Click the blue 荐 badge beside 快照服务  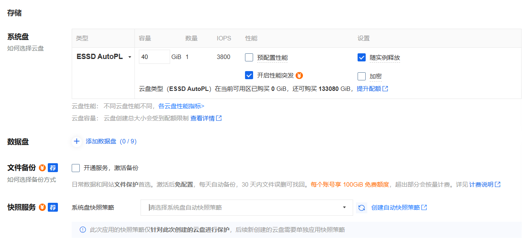[53, 207]
